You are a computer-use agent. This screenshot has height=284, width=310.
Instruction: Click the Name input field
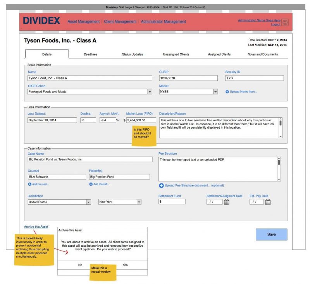[90, 78]
